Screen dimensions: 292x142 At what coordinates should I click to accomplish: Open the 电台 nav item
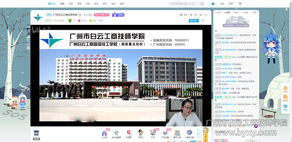click(113, 4)
